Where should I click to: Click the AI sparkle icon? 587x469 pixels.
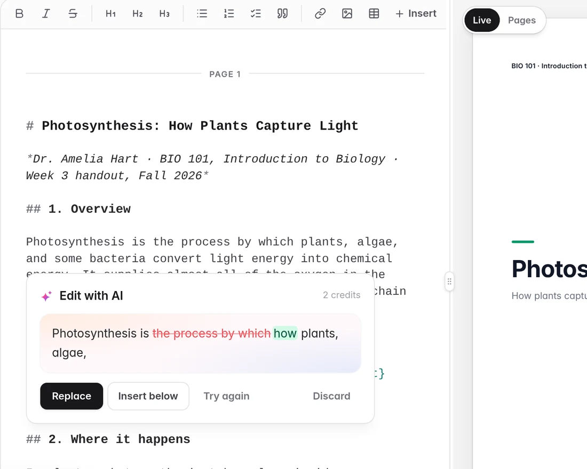[x=46, y=296]
